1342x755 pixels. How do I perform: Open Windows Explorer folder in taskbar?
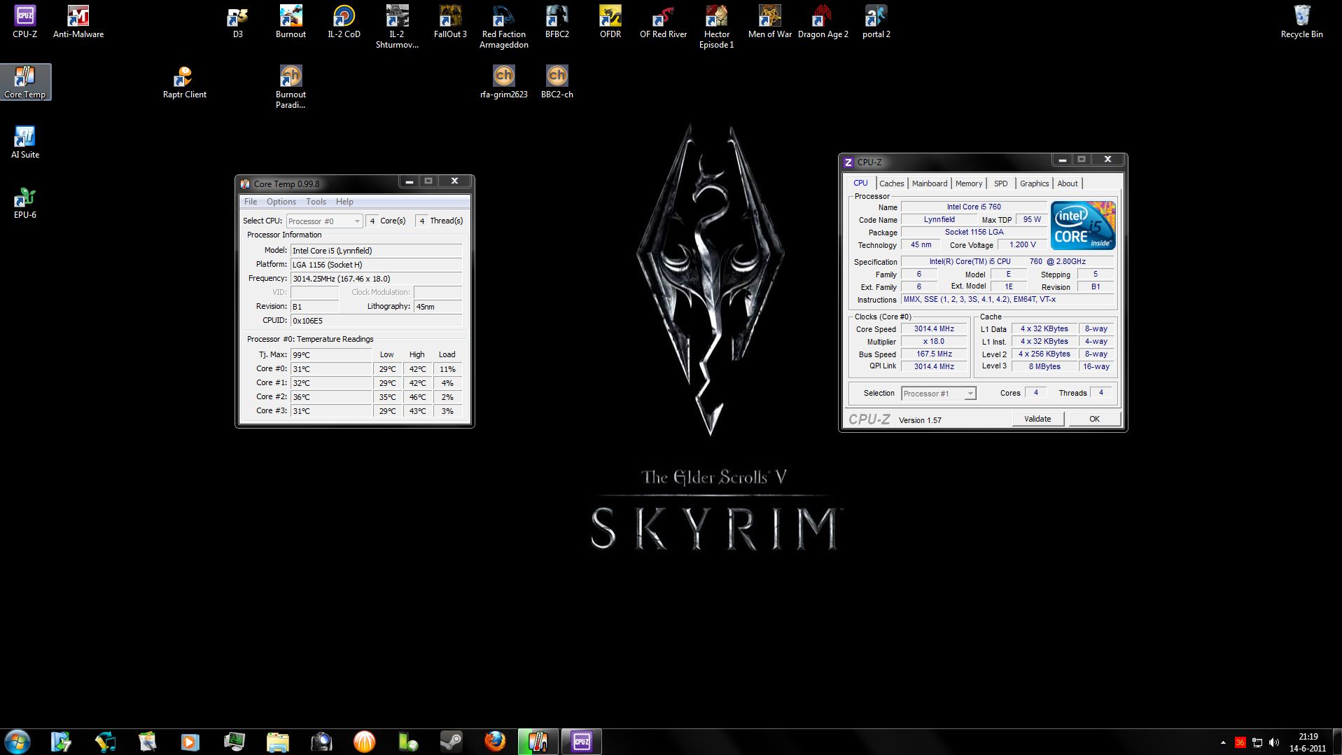click(x=277, y=742)
